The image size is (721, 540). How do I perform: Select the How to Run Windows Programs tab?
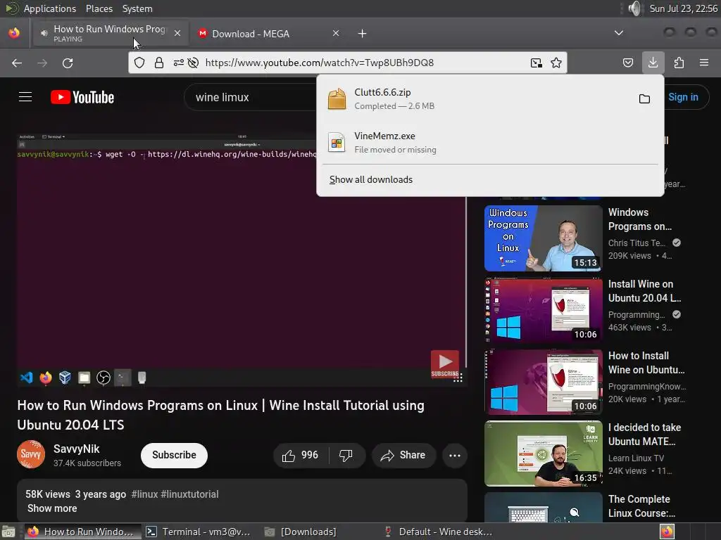pyautogui.click(x=109, y=33)
